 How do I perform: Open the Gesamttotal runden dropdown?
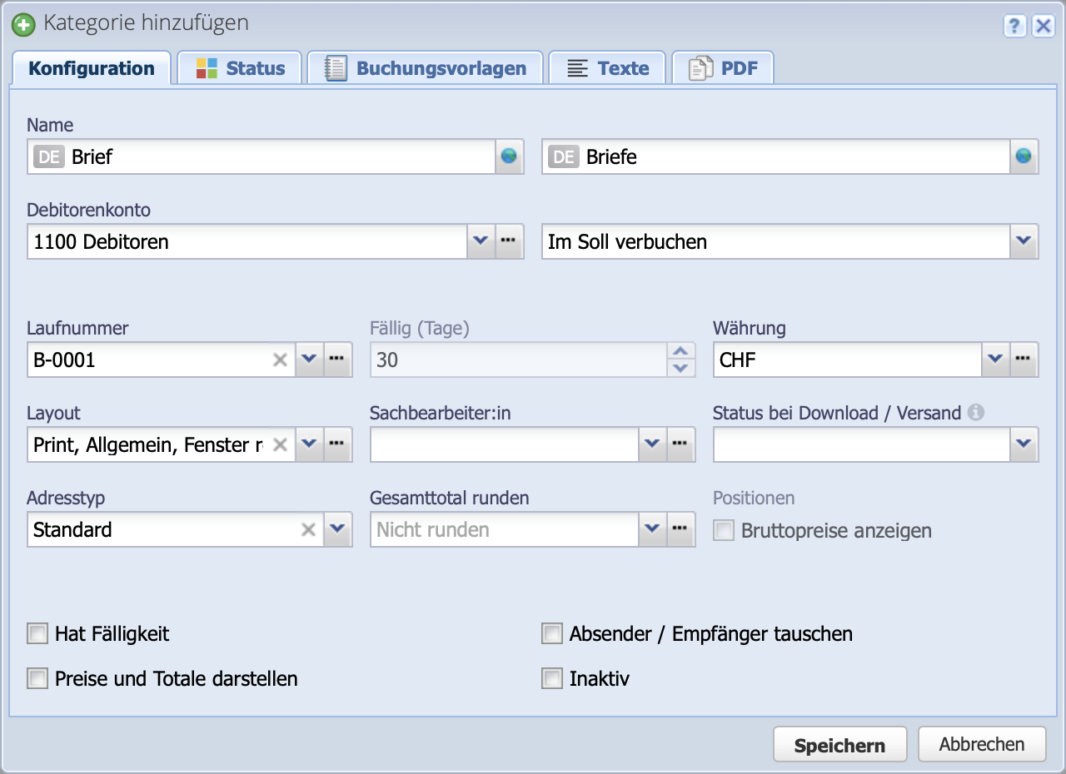click(652, 529)
